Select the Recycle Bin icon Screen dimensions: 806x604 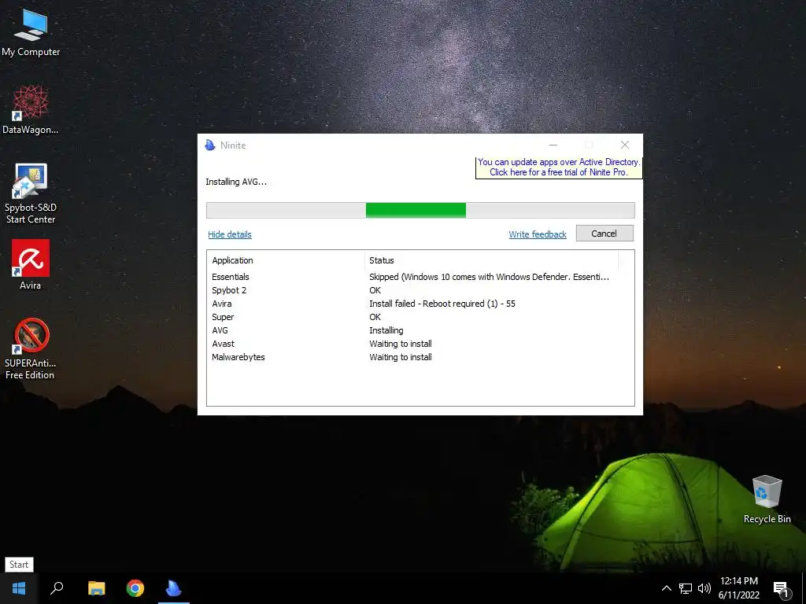point(767,499)
